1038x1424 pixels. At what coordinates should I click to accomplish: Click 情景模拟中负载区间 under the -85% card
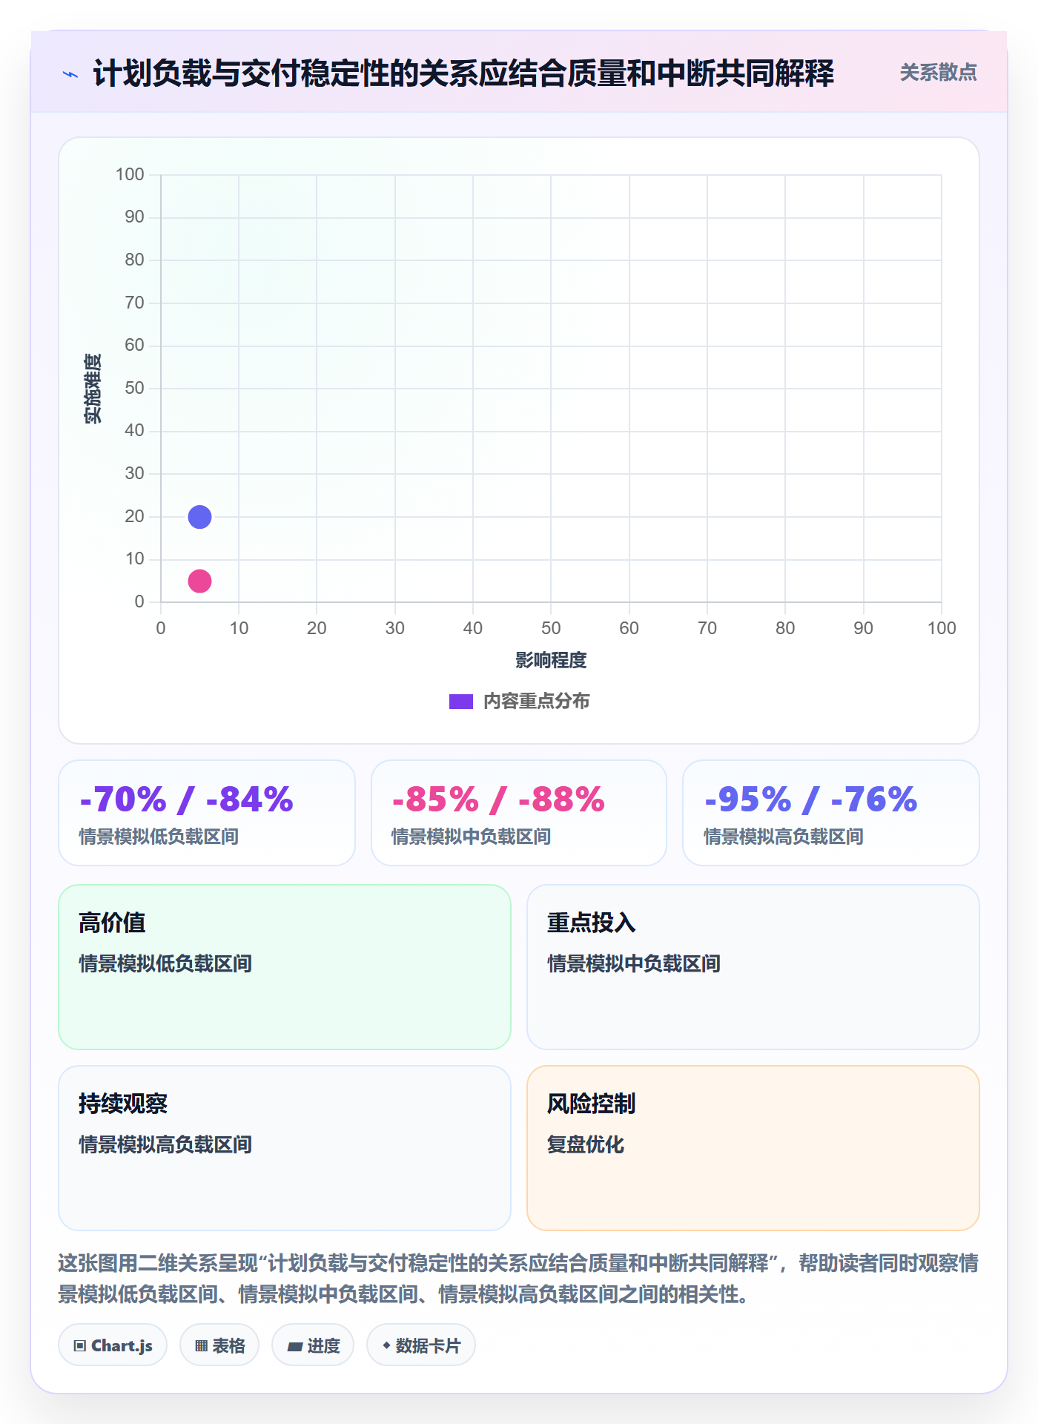(471, 837)
